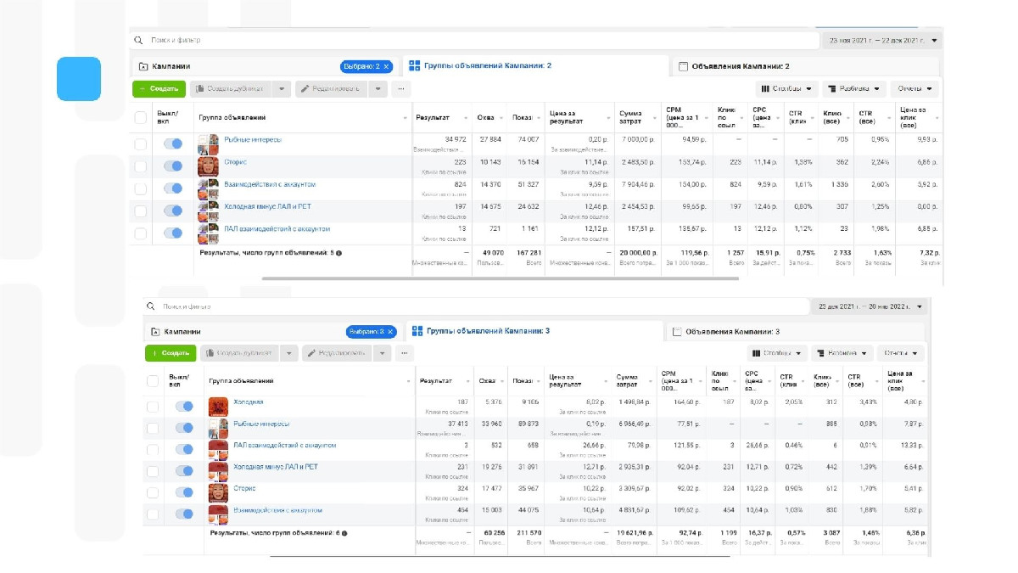Open the 'Кампании' tab in the lower panel
This screenshot has width=1018, height=573.
182,332
